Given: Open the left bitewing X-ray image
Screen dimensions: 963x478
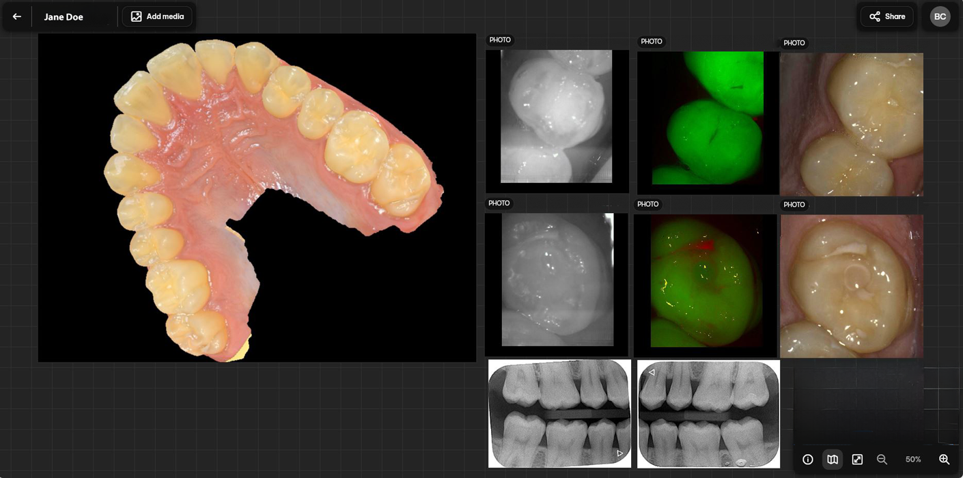Looking at the screenshot, I should click(x=559, y=414).
